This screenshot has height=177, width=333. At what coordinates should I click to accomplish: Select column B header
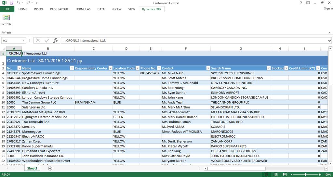pyautogui.click(x=48, y=48)
